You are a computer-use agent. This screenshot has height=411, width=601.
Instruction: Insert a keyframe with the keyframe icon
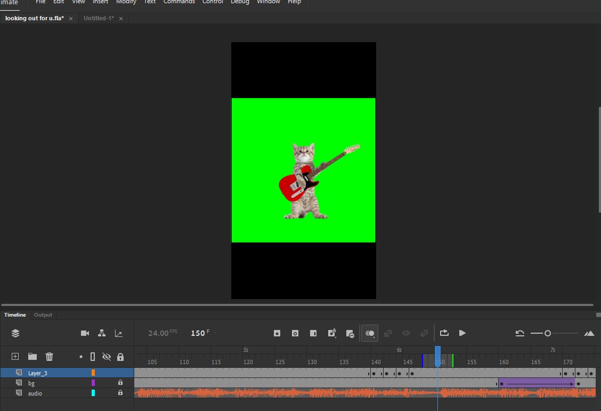pyautogui.click(x=277, y=333)
